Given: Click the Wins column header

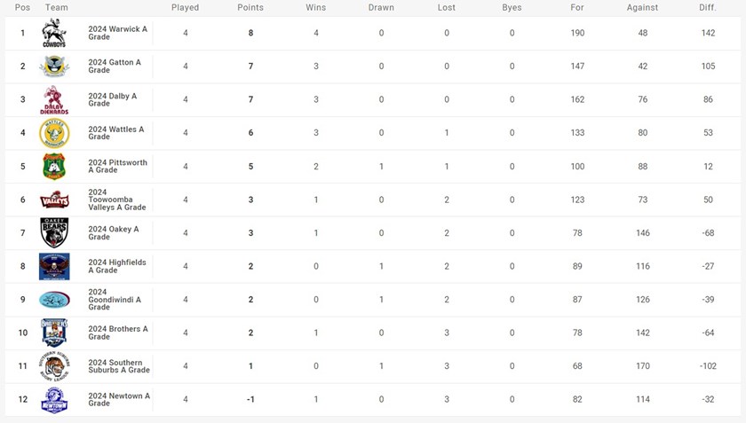Looking at the screenshot, I should 315,8.
